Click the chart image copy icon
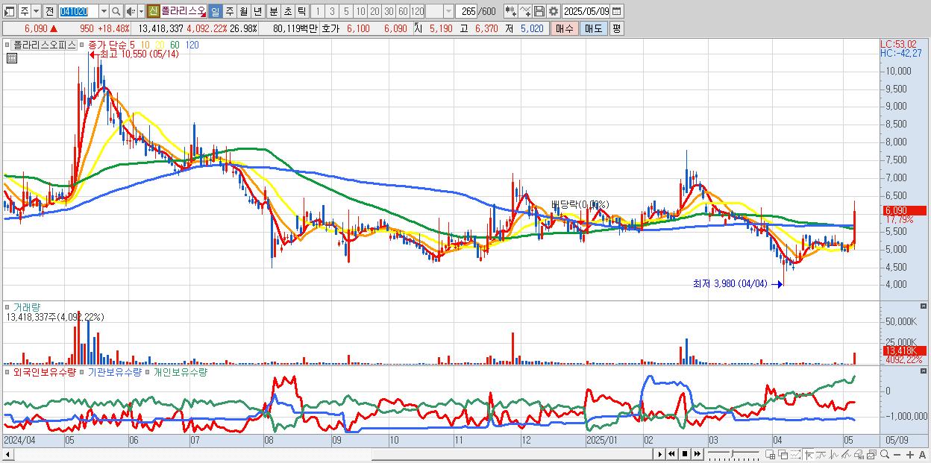This screenshot has width=931, height=463. (872, 454)
